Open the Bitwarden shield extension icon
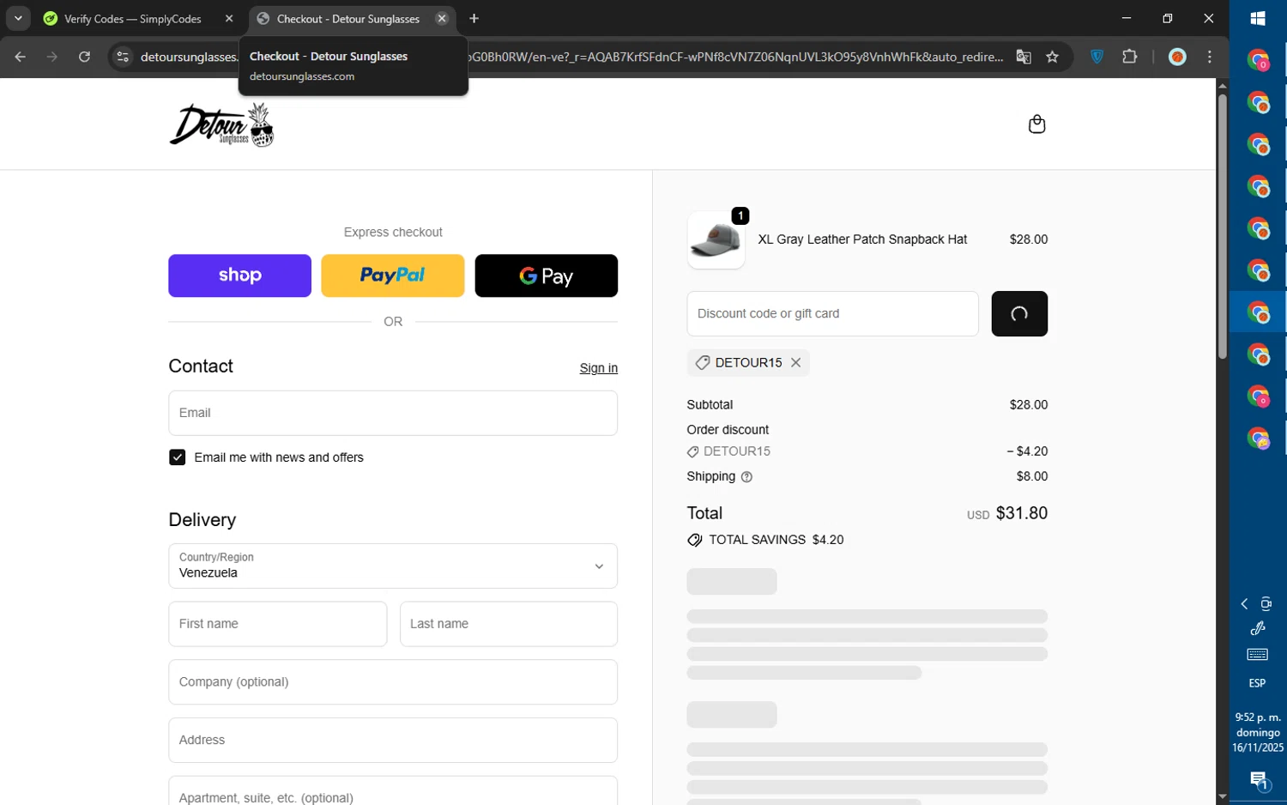1287x805 pixels. (1097, 57)
